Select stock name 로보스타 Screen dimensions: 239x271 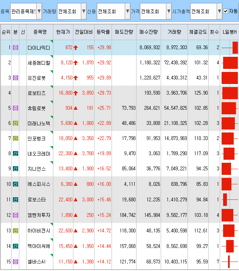pos(37,200)
